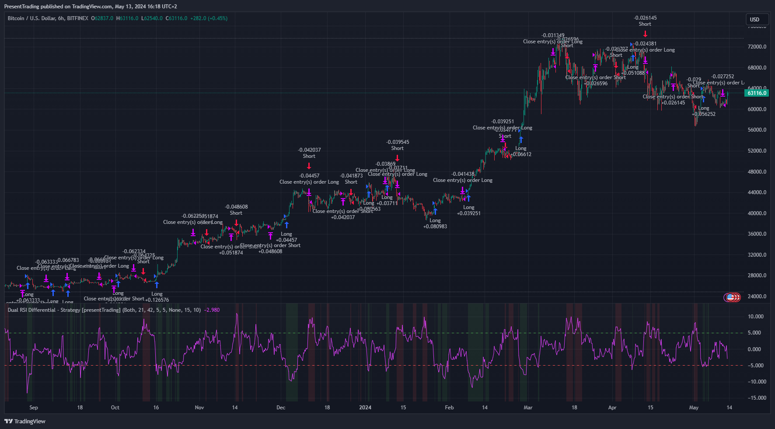Click the red Short arrow under -0.042037
This screenshot has height=429, width=775.
(309, 166)
